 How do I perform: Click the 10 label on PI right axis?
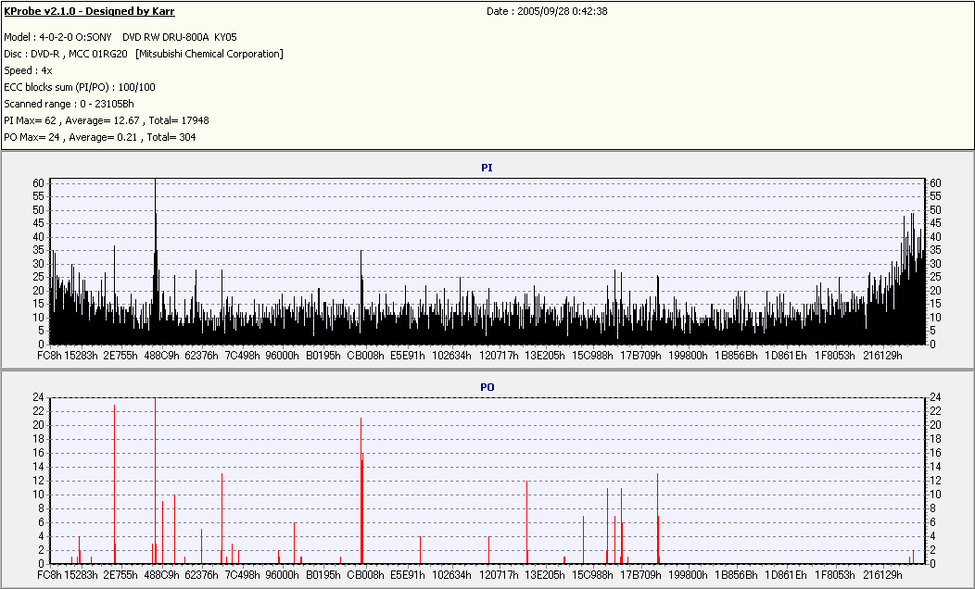[935, 318]
